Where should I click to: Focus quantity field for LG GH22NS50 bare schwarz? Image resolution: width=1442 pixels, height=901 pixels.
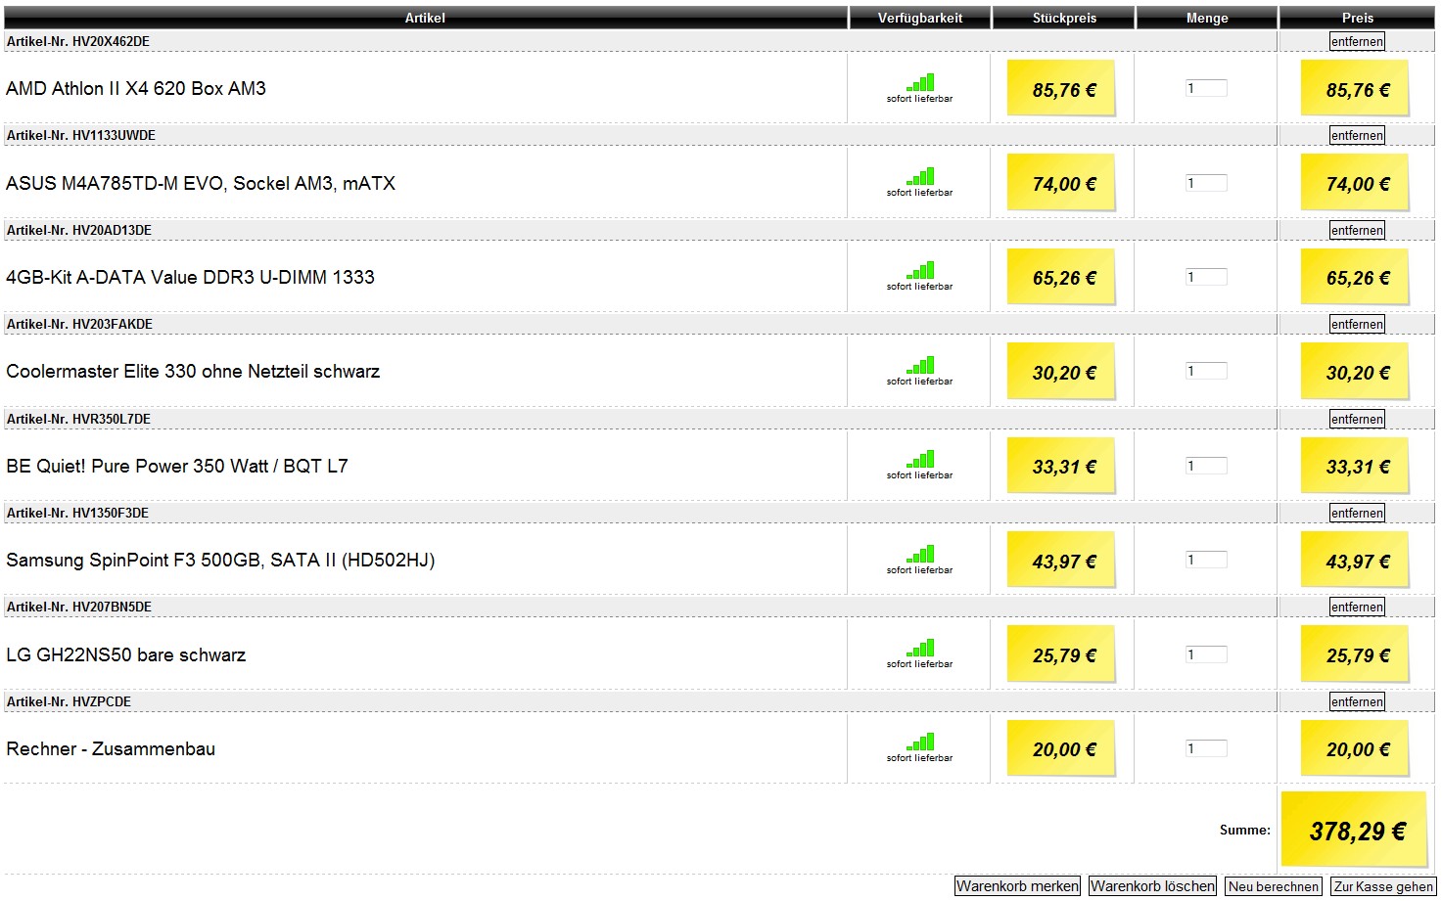[x=1206, y=654]
